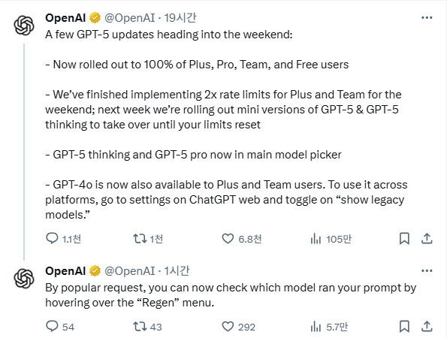
Task: Open the 1시간 timestamp link
Action: tap(177, 271)
